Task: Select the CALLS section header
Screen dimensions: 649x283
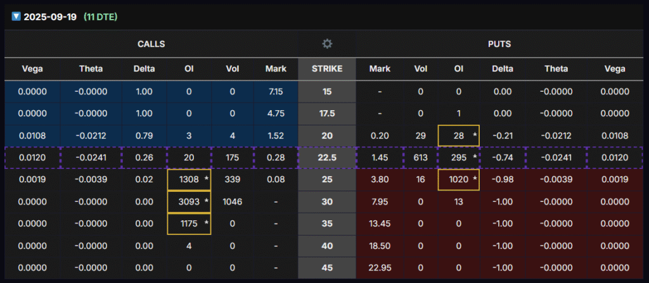Action: (x=151, y=44)
